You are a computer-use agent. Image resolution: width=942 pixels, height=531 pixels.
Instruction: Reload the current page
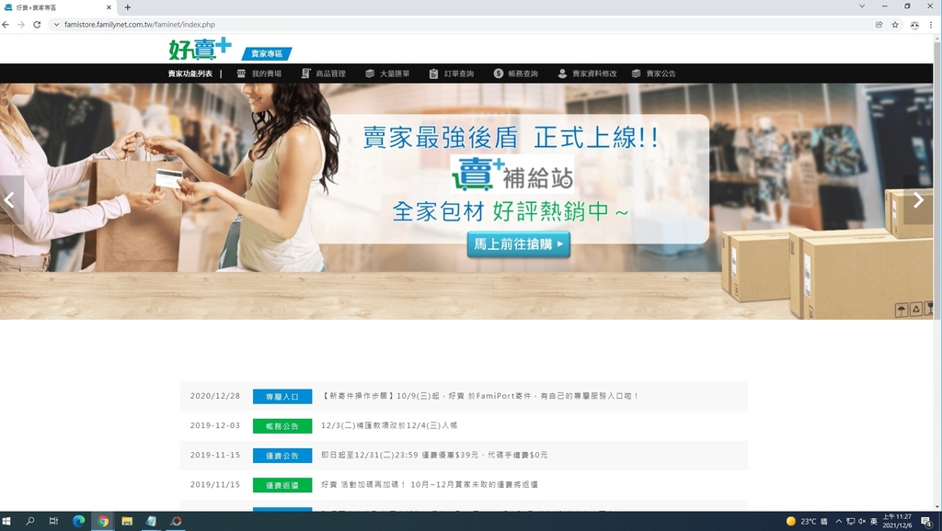pyautogui.click(x=37, y=25)
